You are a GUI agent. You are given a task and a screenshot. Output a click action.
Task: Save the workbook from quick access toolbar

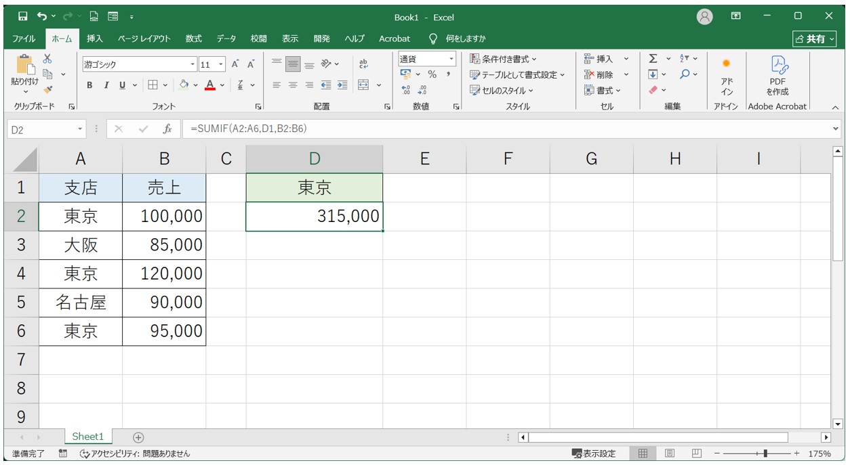pyautogui.click(x=23, y=16)
